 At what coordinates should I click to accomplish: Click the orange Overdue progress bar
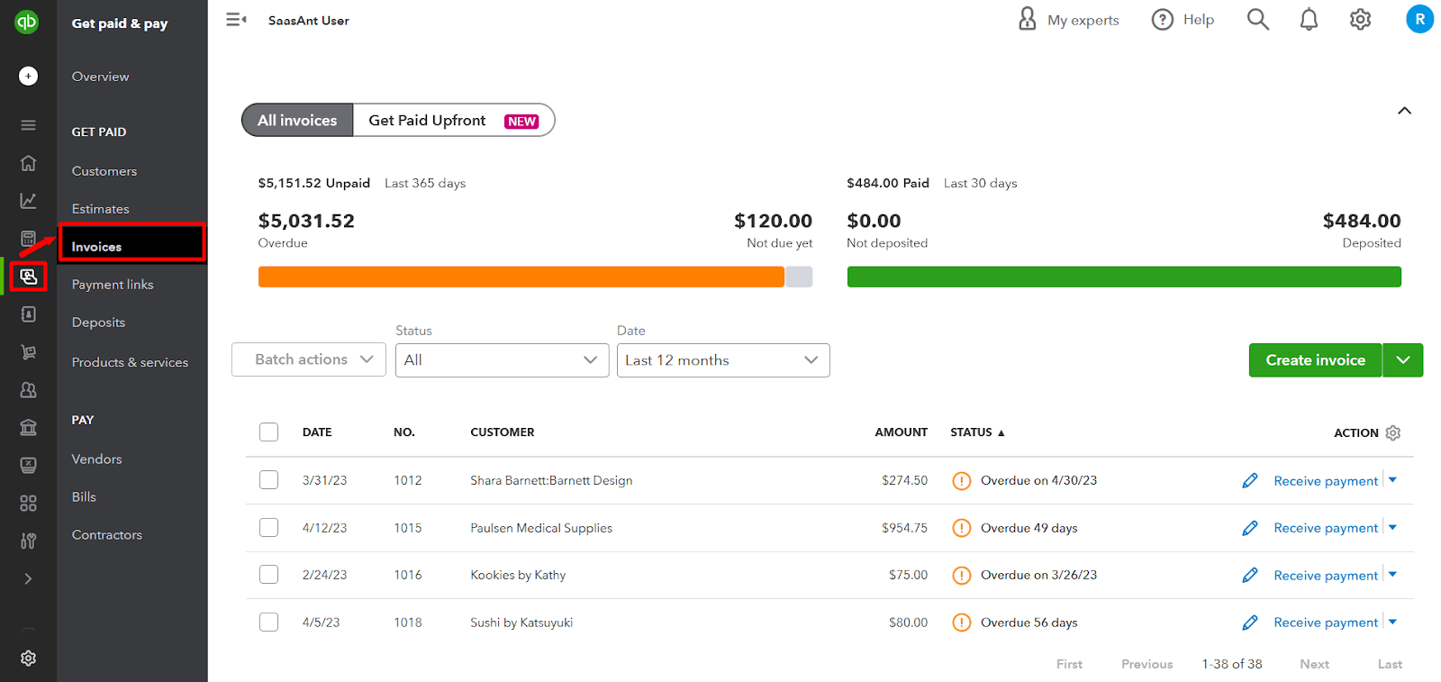(x=521, y=277)
